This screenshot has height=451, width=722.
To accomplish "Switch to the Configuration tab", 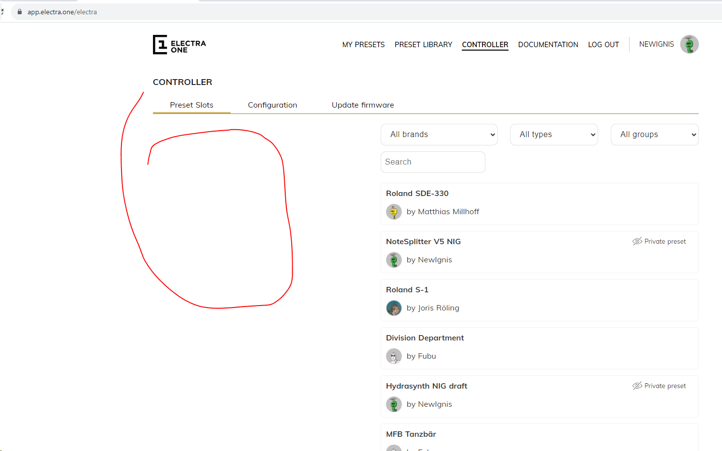I will coord(272,105).
